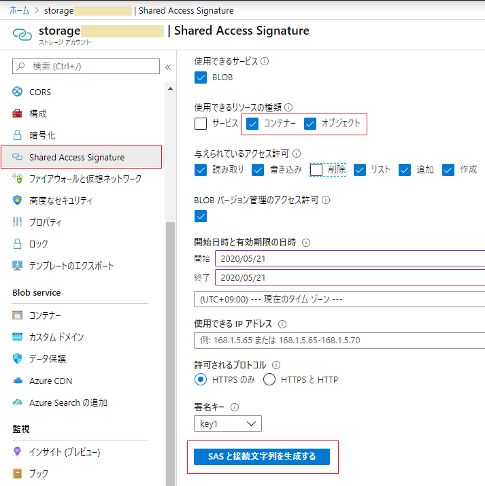Click the ホーム breadcrumb link

coord(19,11)
